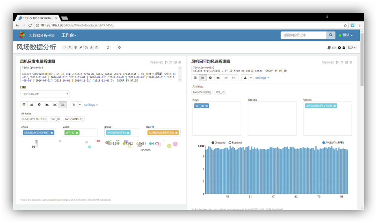Toggle editor of 风机日平均风速折线图 paragraph
The image size is (377, 223).
point(342,62)
